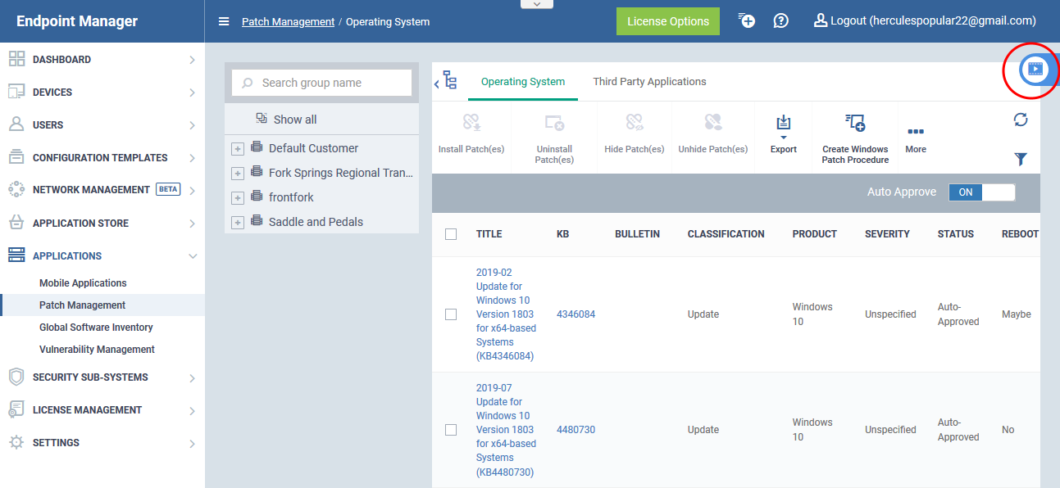The height and width of the screenshot is (488, 1060).
Task: Switch to Third Party Applications tab
Action: 650,82
